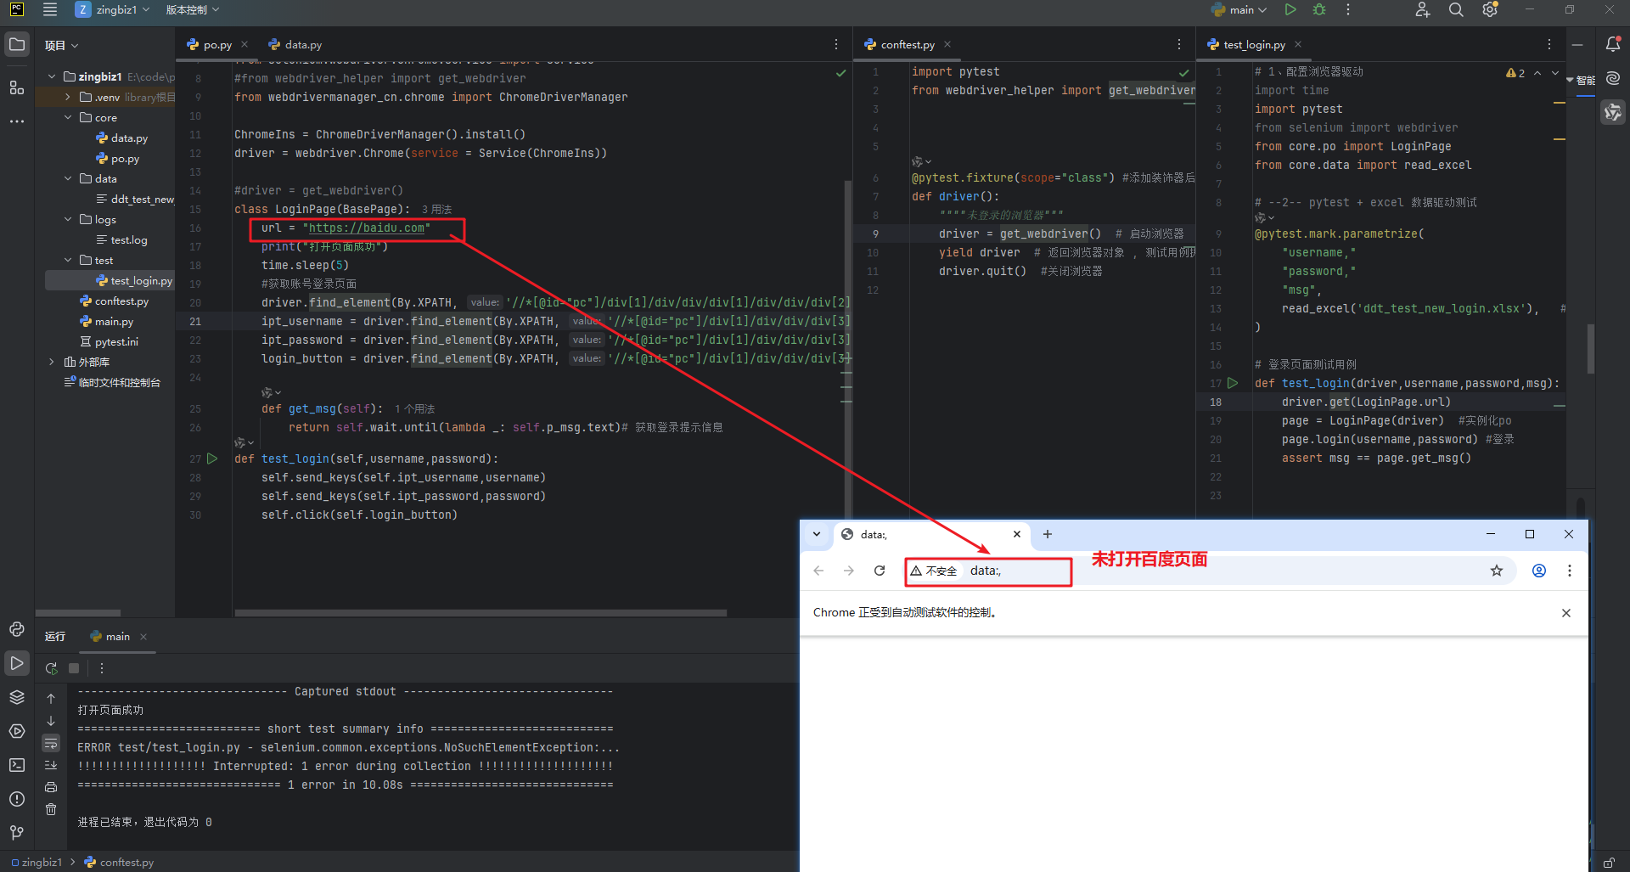Open Chrome tab search chevron
Viewport: 1630px width, 872px height.
click(817, 534)
